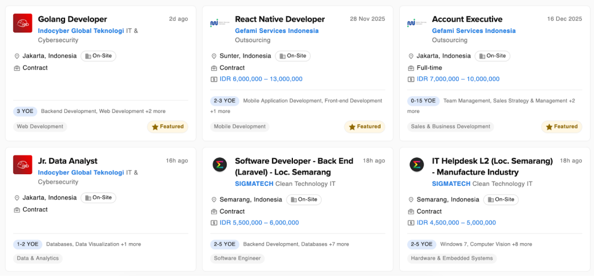The height and width of the screenshot is (276, 594).
Task: Click the star icon in React Native Featured badge
Action: click(352, 127)
